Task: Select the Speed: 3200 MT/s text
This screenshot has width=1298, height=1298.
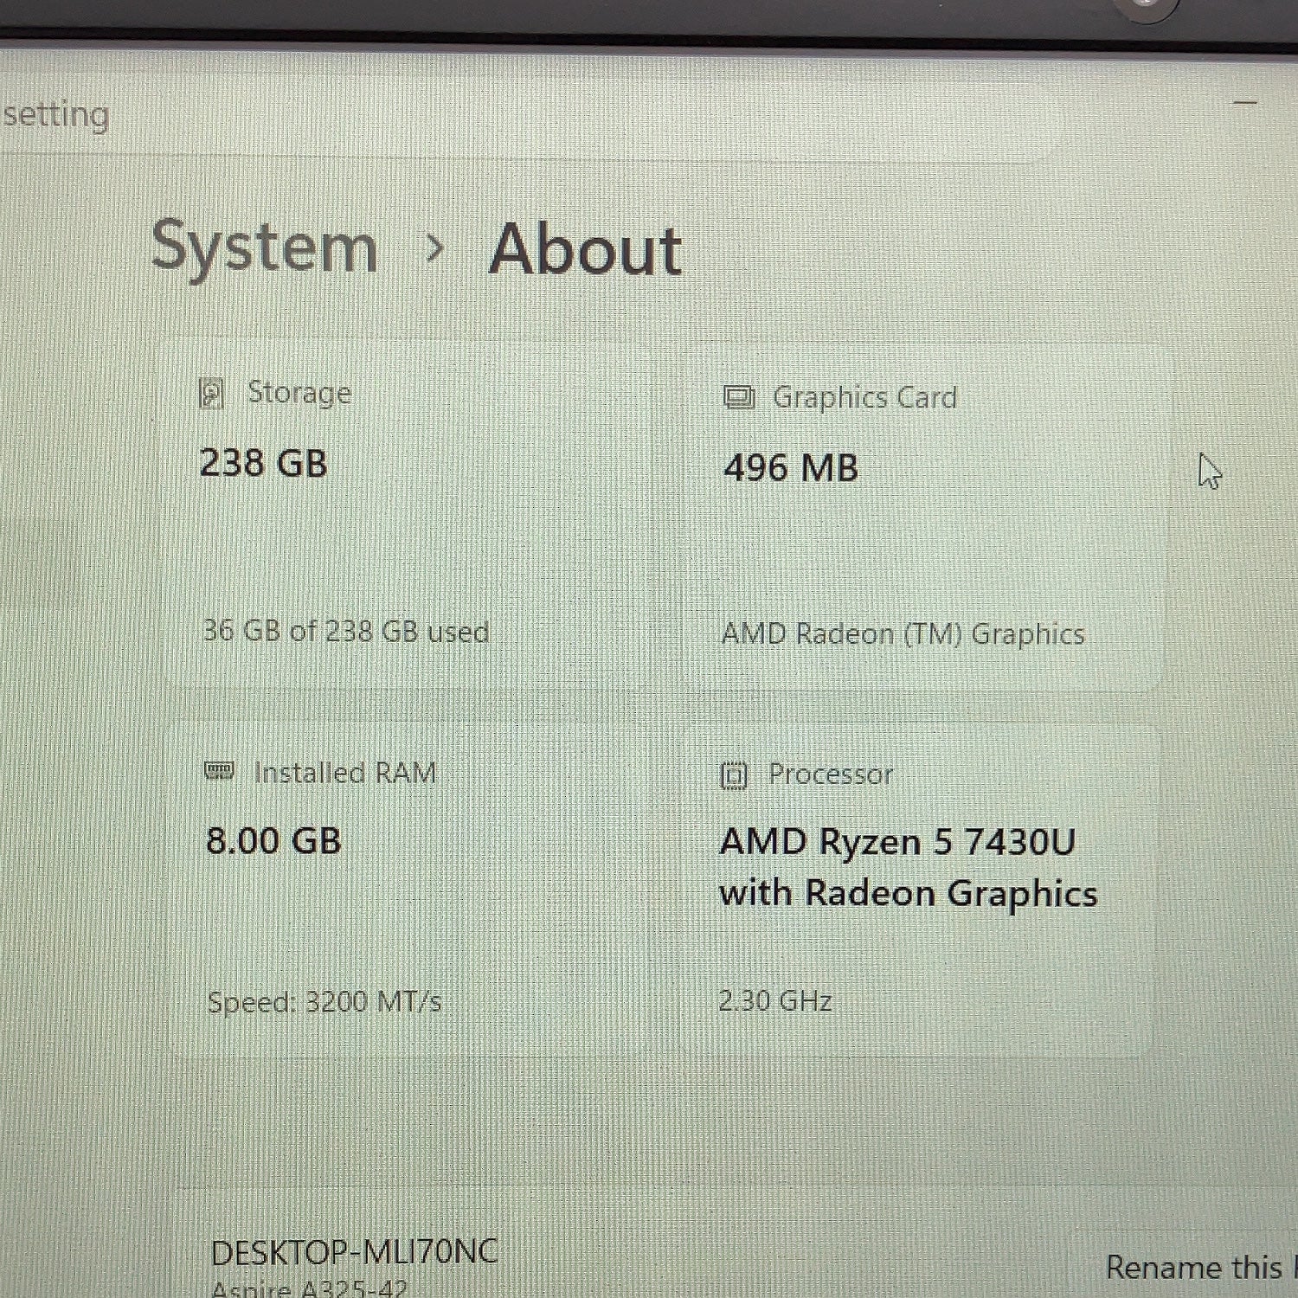Action: click(x=324, y=1002)
